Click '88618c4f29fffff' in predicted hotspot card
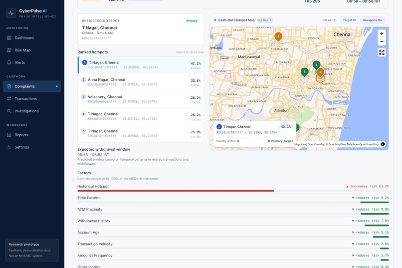The image size is (402, 268). point(96,38)
